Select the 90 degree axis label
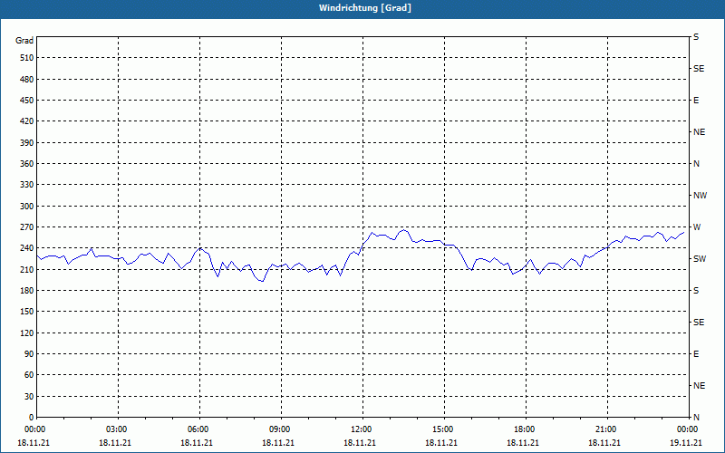Screen dimensions: 725x453 (29, 354)
